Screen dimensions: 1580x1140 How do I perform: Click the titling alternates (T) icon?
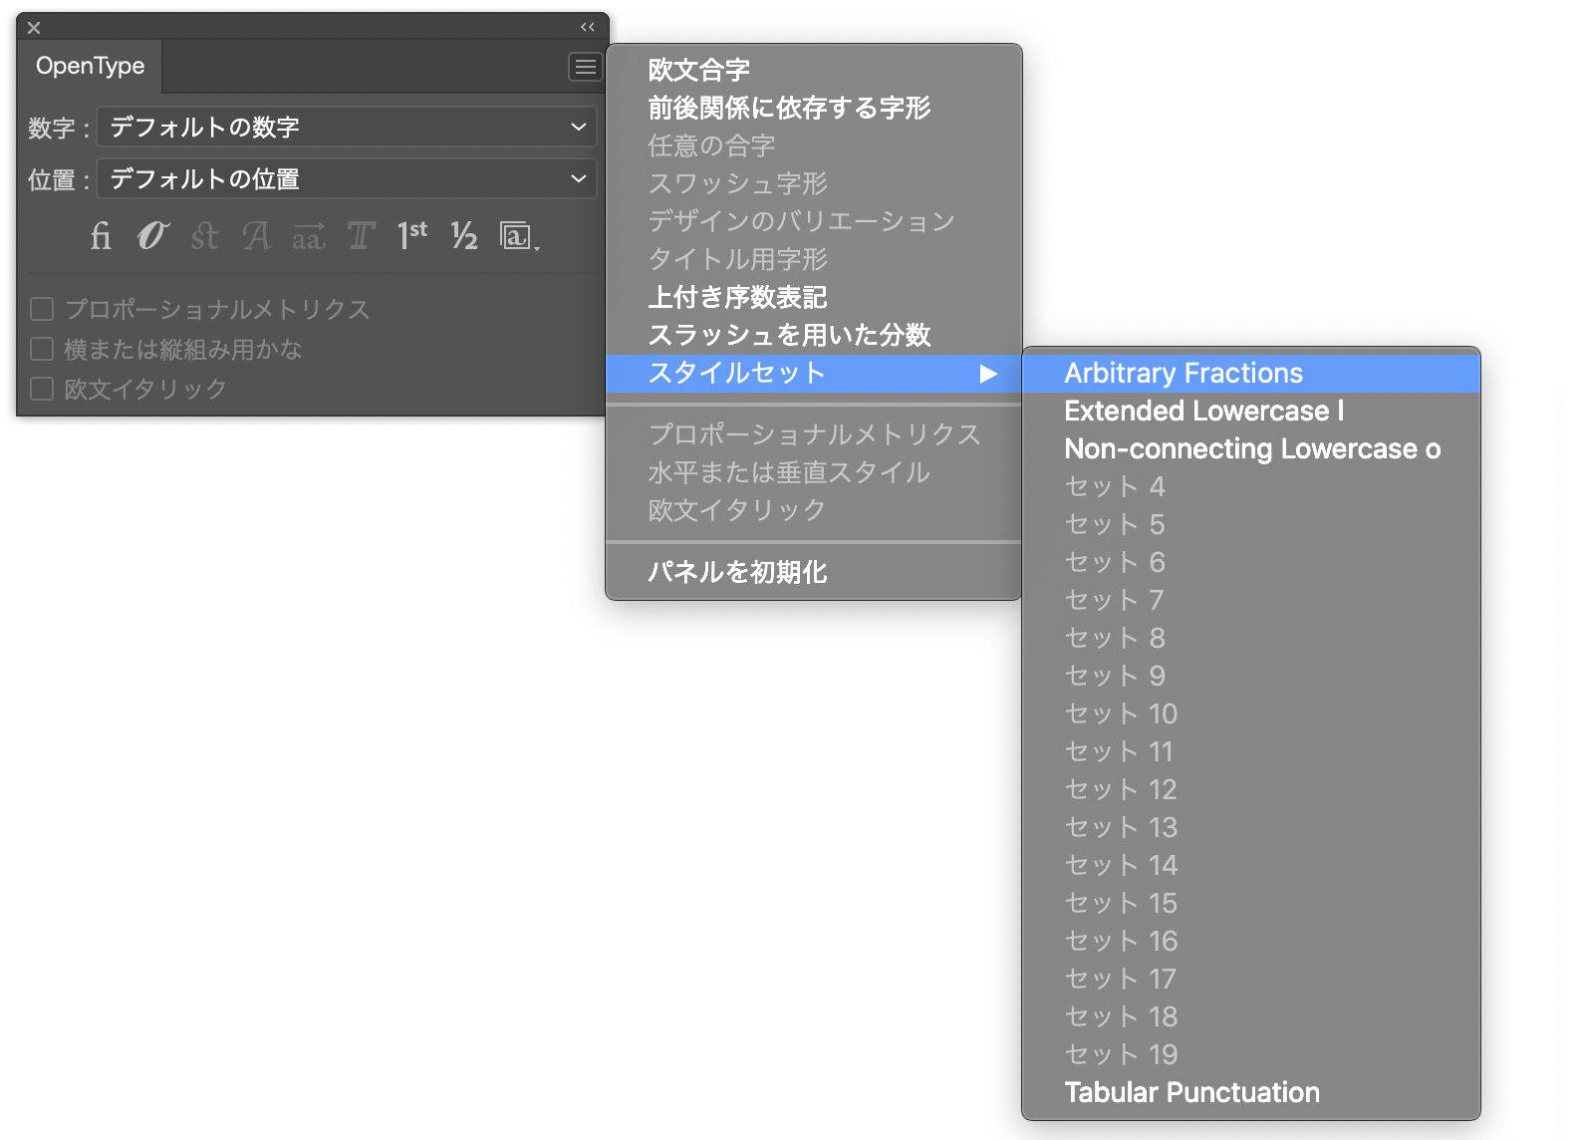tap(360, 236)
